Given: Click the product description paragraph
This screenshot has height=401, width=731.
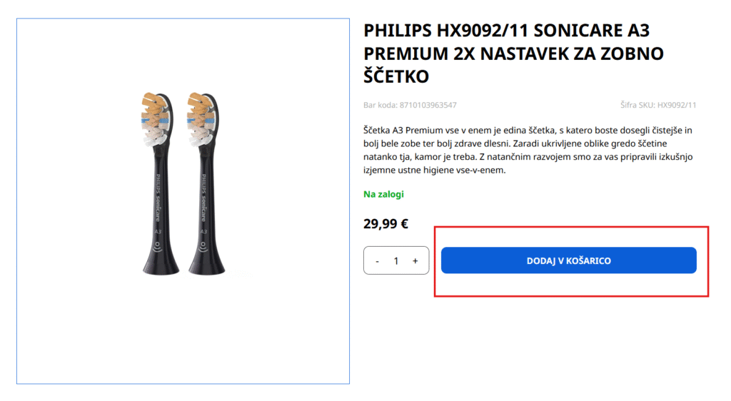Looking at the screenshot, I should [x=528, y=151].
